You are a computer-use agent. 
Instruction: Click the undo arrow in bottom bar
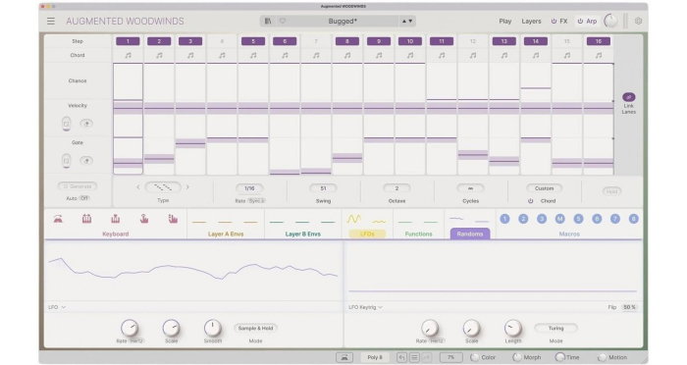(401, 357)
